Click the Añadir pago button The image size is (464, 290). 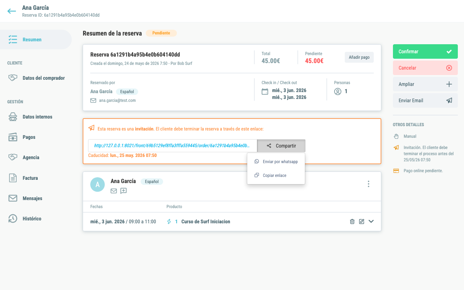coord(359,57)
